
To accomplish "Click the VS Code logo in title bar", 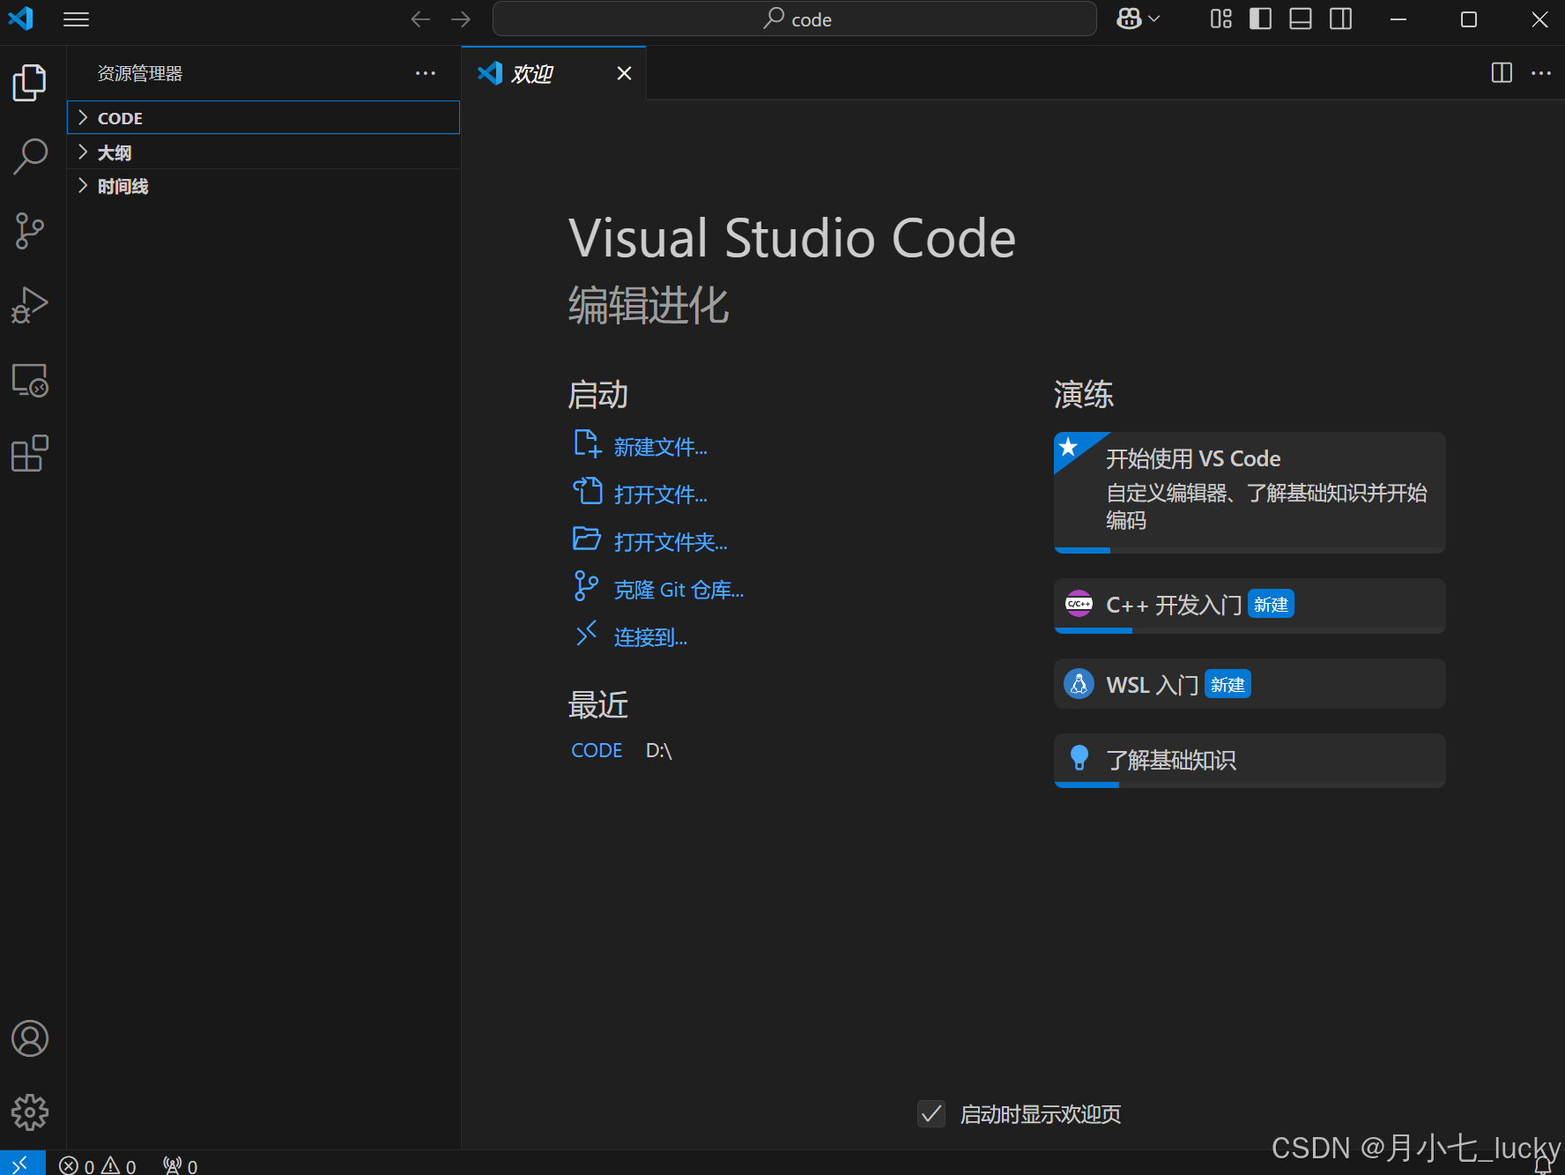I will (x=20, y=19).
